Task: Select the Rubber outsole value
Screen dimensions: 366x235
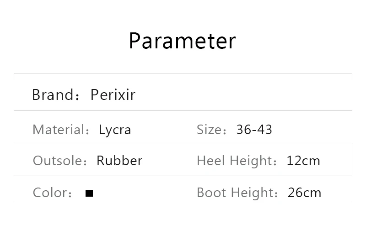Action: [119, 161]
